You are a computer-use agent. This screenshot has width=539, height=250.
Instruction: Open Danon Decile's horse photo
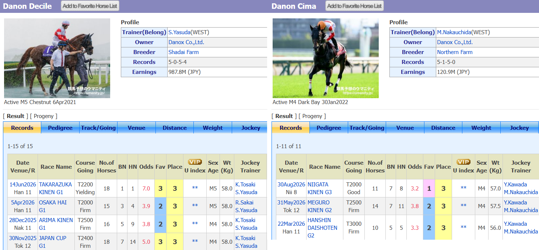(x=57, y=58)
